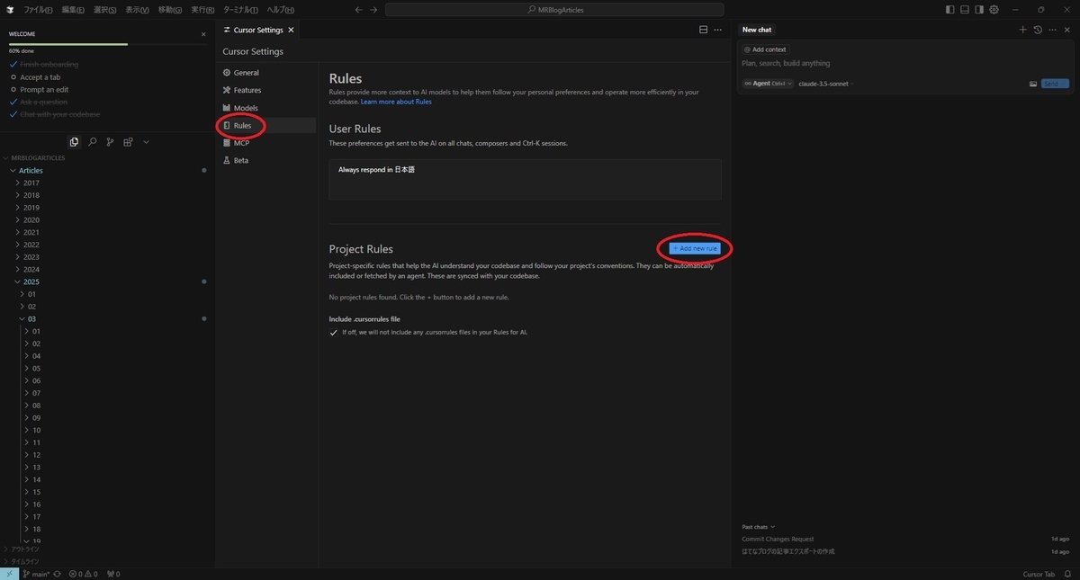Open errors and warnings count
Image resolution: width=1080 pixels, height=580 pixels.
coord(83,574)
